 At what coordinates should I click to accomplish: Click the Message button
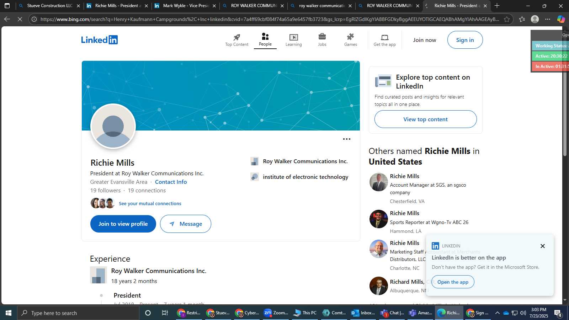185,224
